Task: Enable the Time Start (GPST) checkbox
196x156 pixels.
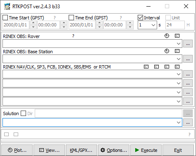Action: pos(5,18)
